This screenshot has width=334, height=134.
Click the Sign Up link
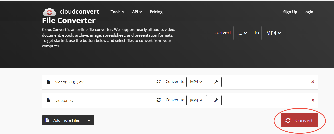point(290,12)
